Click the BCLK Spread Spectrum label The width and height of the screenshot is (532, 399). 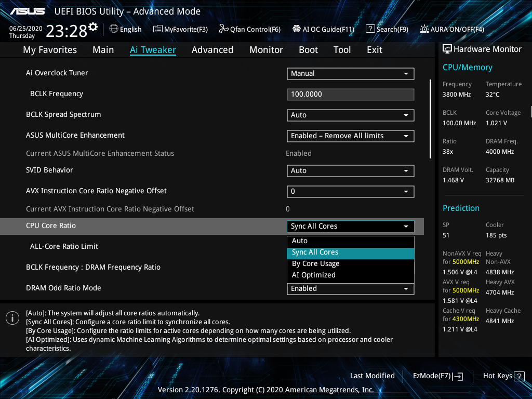click(x=63, y=114)
